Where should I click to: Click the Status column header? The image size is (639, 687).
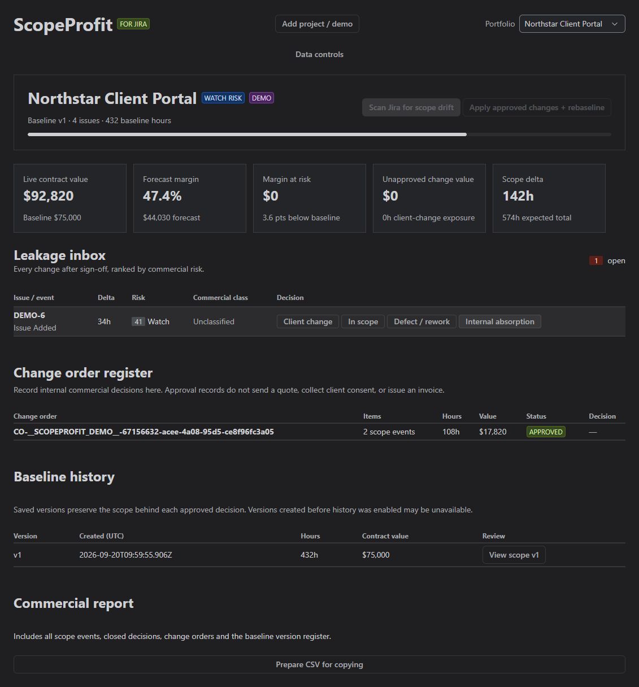536,416
